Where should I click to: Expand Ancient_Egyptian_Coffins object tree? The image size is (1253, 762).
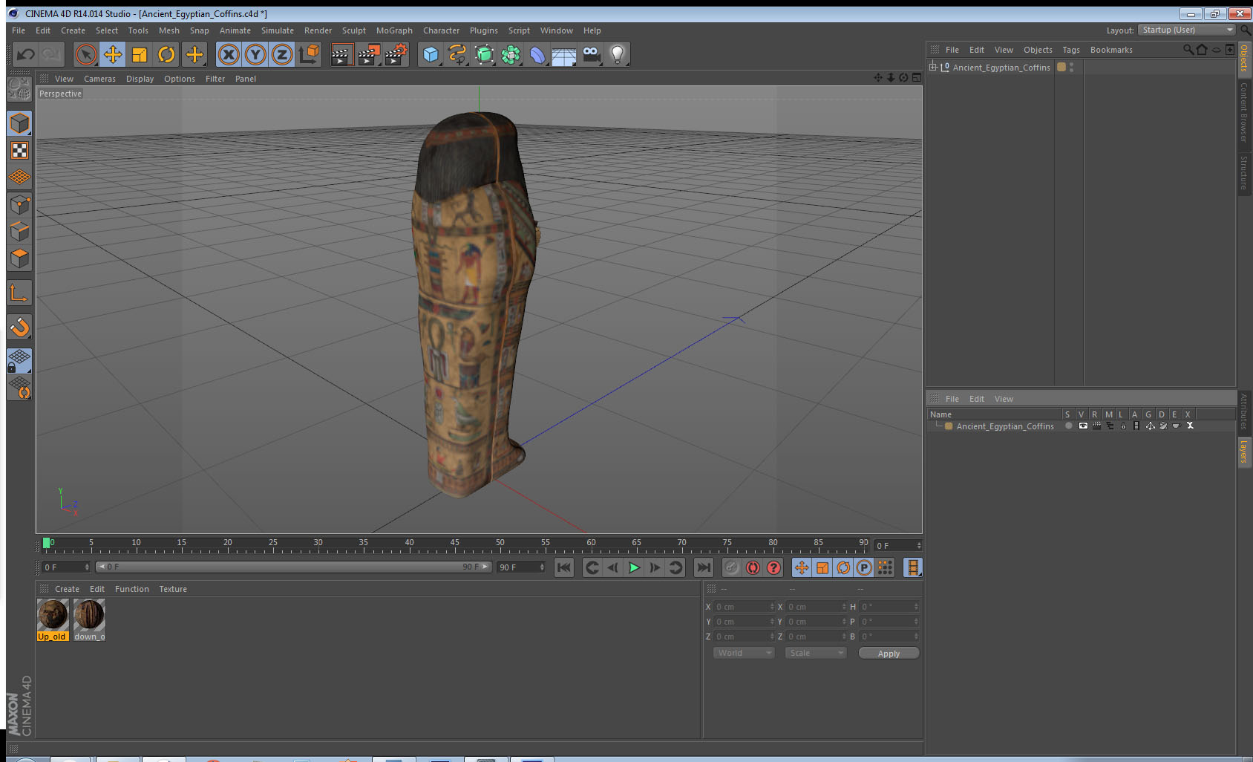click(933, 67)
